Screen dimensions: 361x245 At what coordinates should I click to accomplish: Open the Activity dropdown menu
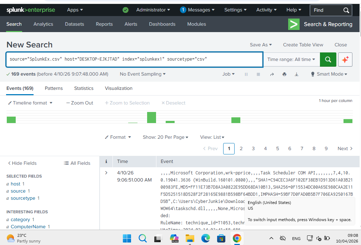(266, 10)
